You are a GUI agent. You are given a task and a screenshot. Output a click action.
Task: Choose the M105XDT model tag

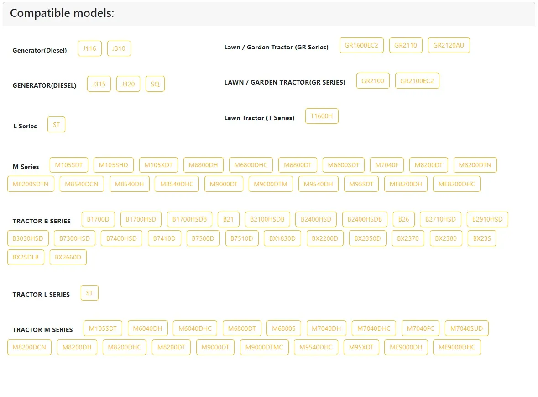pos(158,165)
